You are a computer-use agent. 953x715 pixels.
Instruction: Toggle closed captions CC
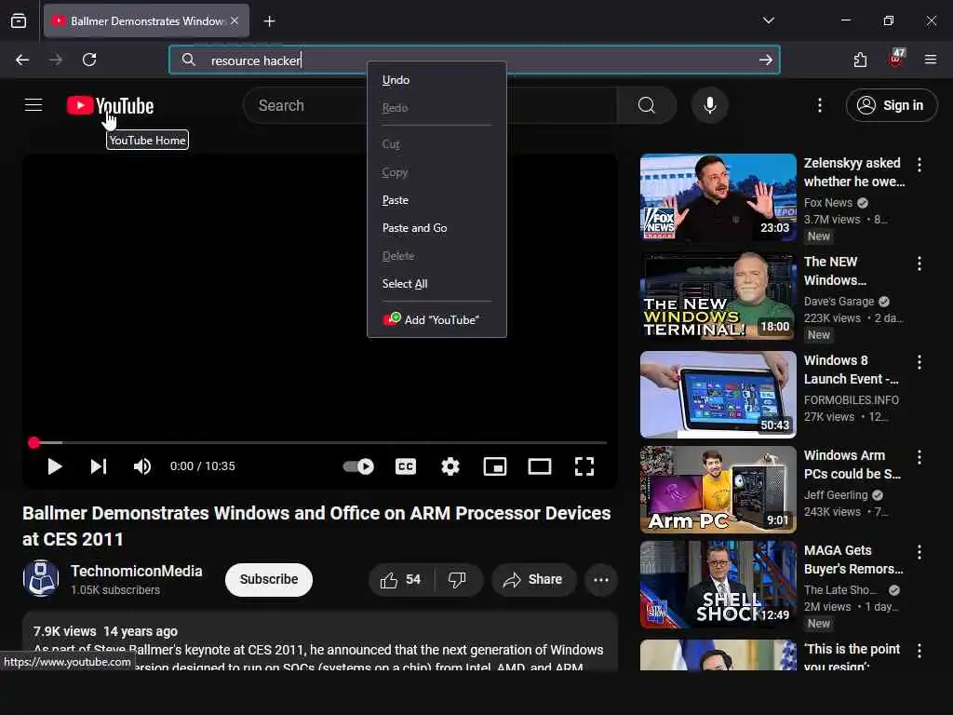click(406, 466)
